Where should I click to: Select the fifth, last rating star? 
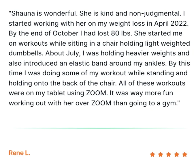pos(185,154)
